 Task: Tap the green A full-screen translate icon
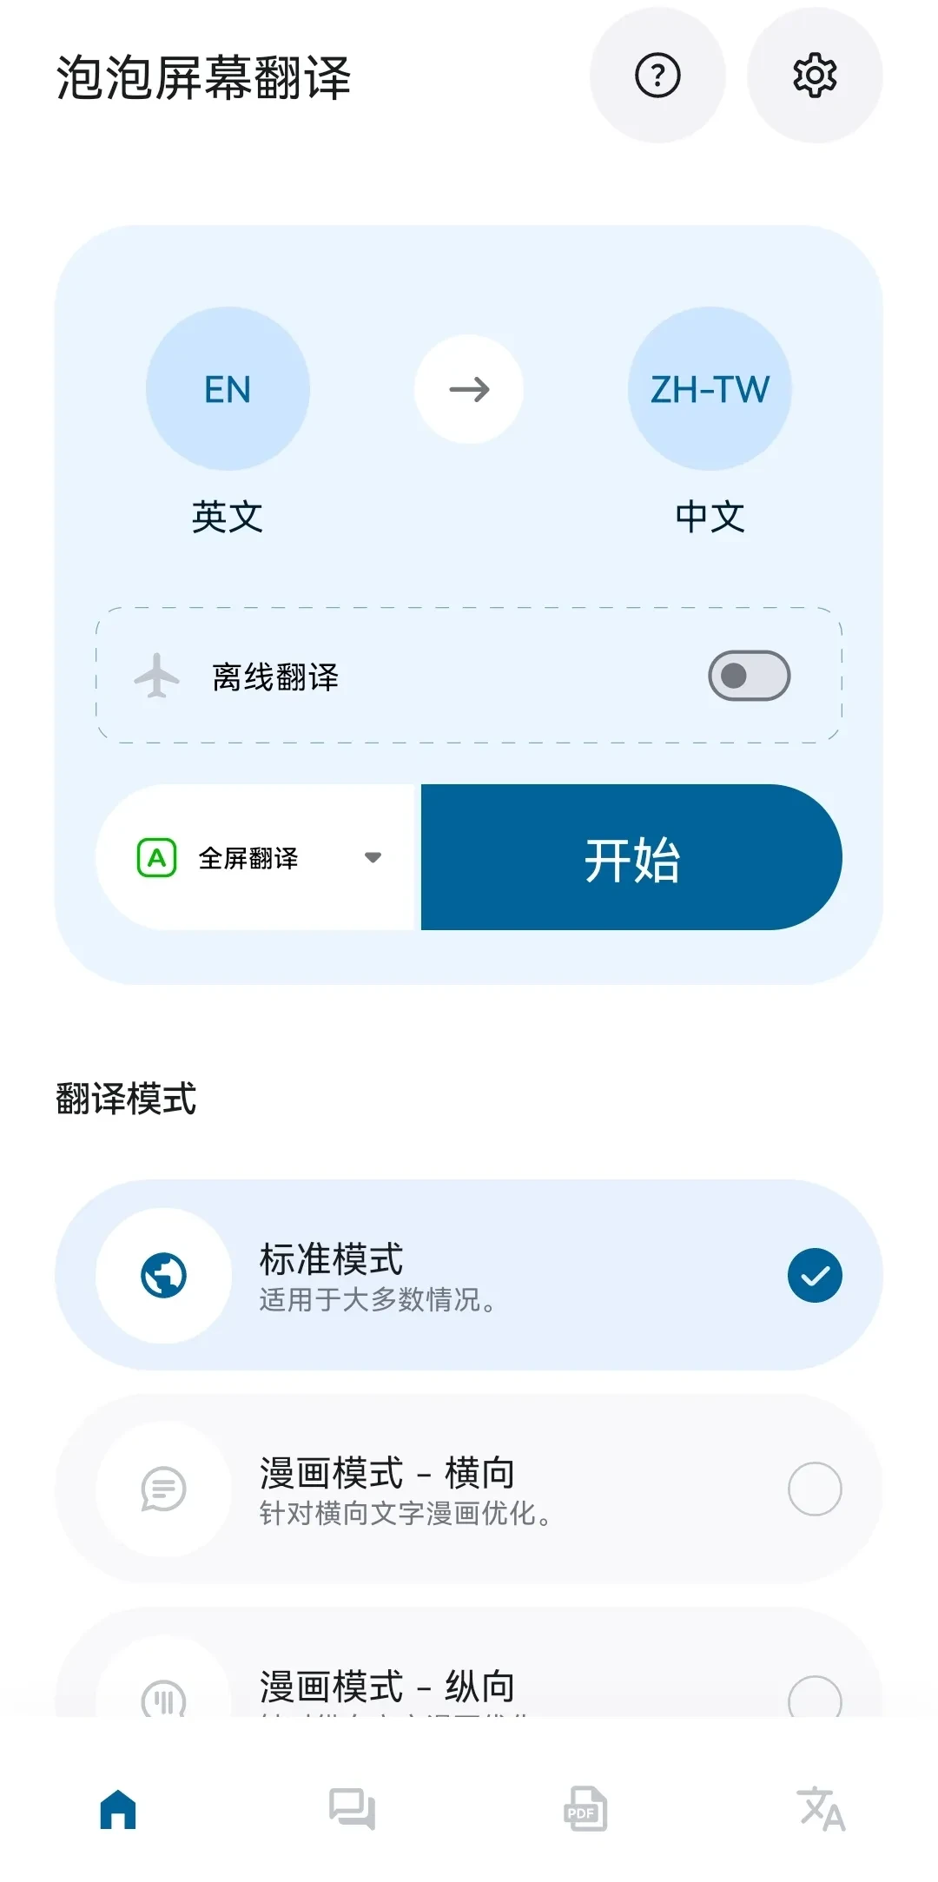(157, 858)
